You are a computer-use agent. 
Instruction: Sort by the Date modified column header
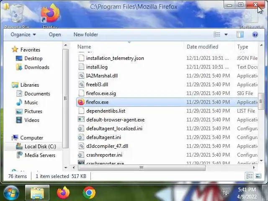tap(202, 47)
